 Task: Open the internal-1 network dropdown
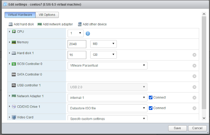(x=107, y=97)
